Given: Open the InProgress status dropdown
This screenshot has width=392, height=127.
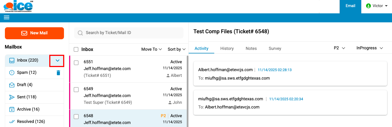Looking at the screenshot, I should (369, 48).
